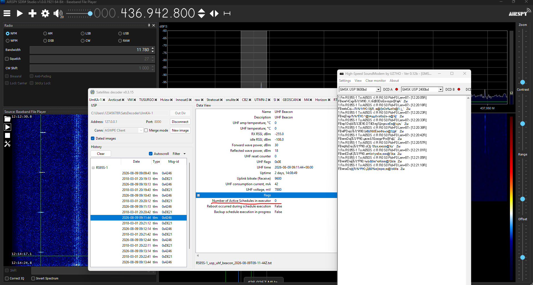Click the New image button
This screenshot has width=533, height=285.
point(180,130)
